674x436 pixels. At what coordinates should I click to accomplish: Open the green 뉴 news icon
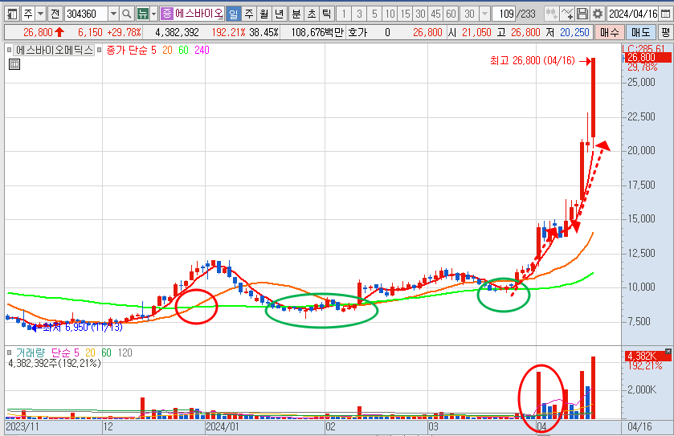click(x=142, y=14)
